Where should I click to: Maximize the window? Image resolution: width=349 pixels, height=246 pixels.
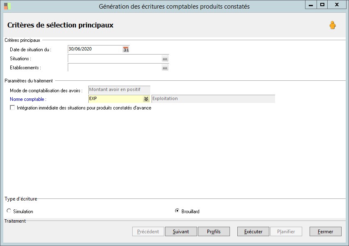[322, 5]
